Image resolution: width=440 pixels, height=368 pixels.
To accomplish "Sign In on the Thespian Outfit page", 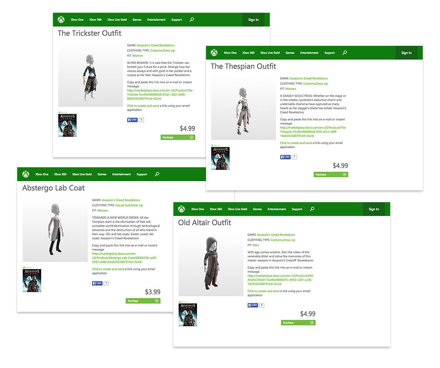I will (x=407, y=53).
